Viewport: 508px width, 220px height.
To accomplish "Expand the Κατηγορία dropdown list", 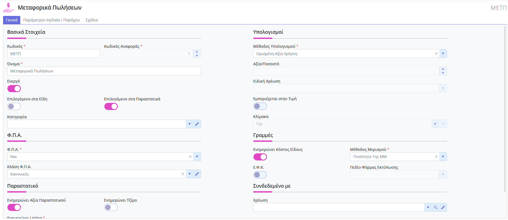I will 189,124.
